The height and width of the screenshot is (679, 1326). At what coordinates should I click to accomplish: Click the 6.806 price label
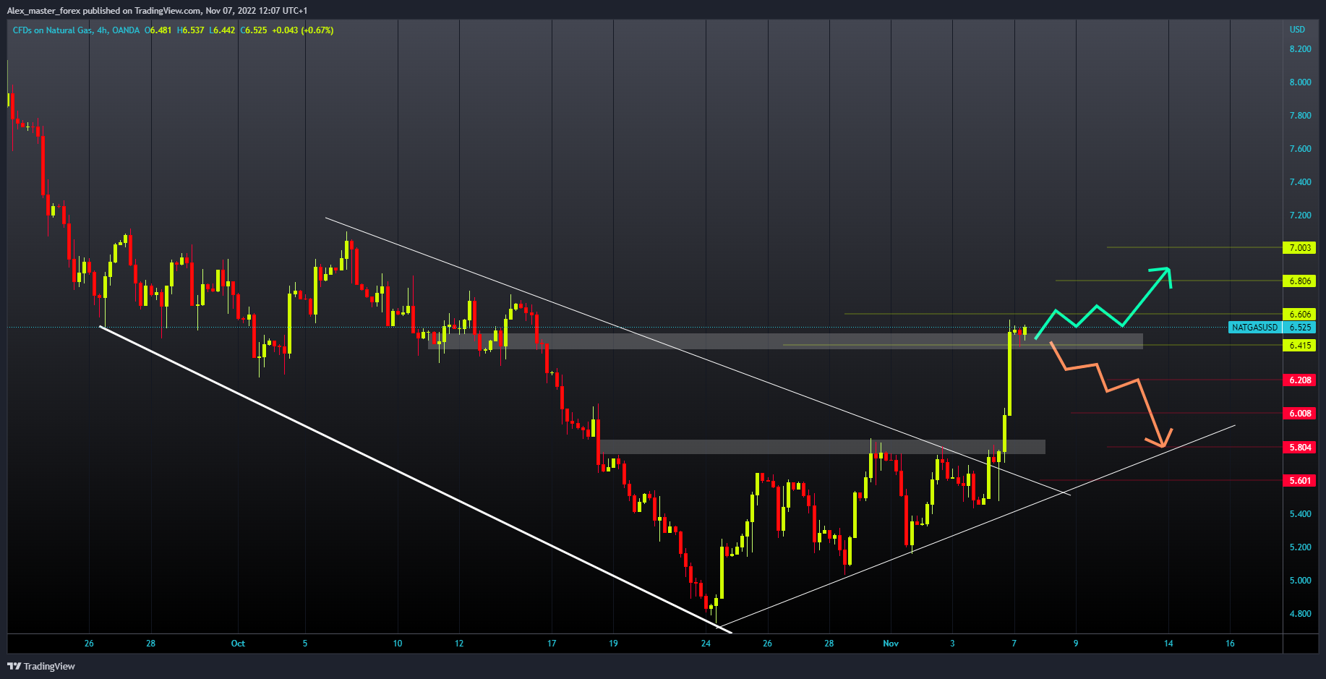pos(1300,281)
